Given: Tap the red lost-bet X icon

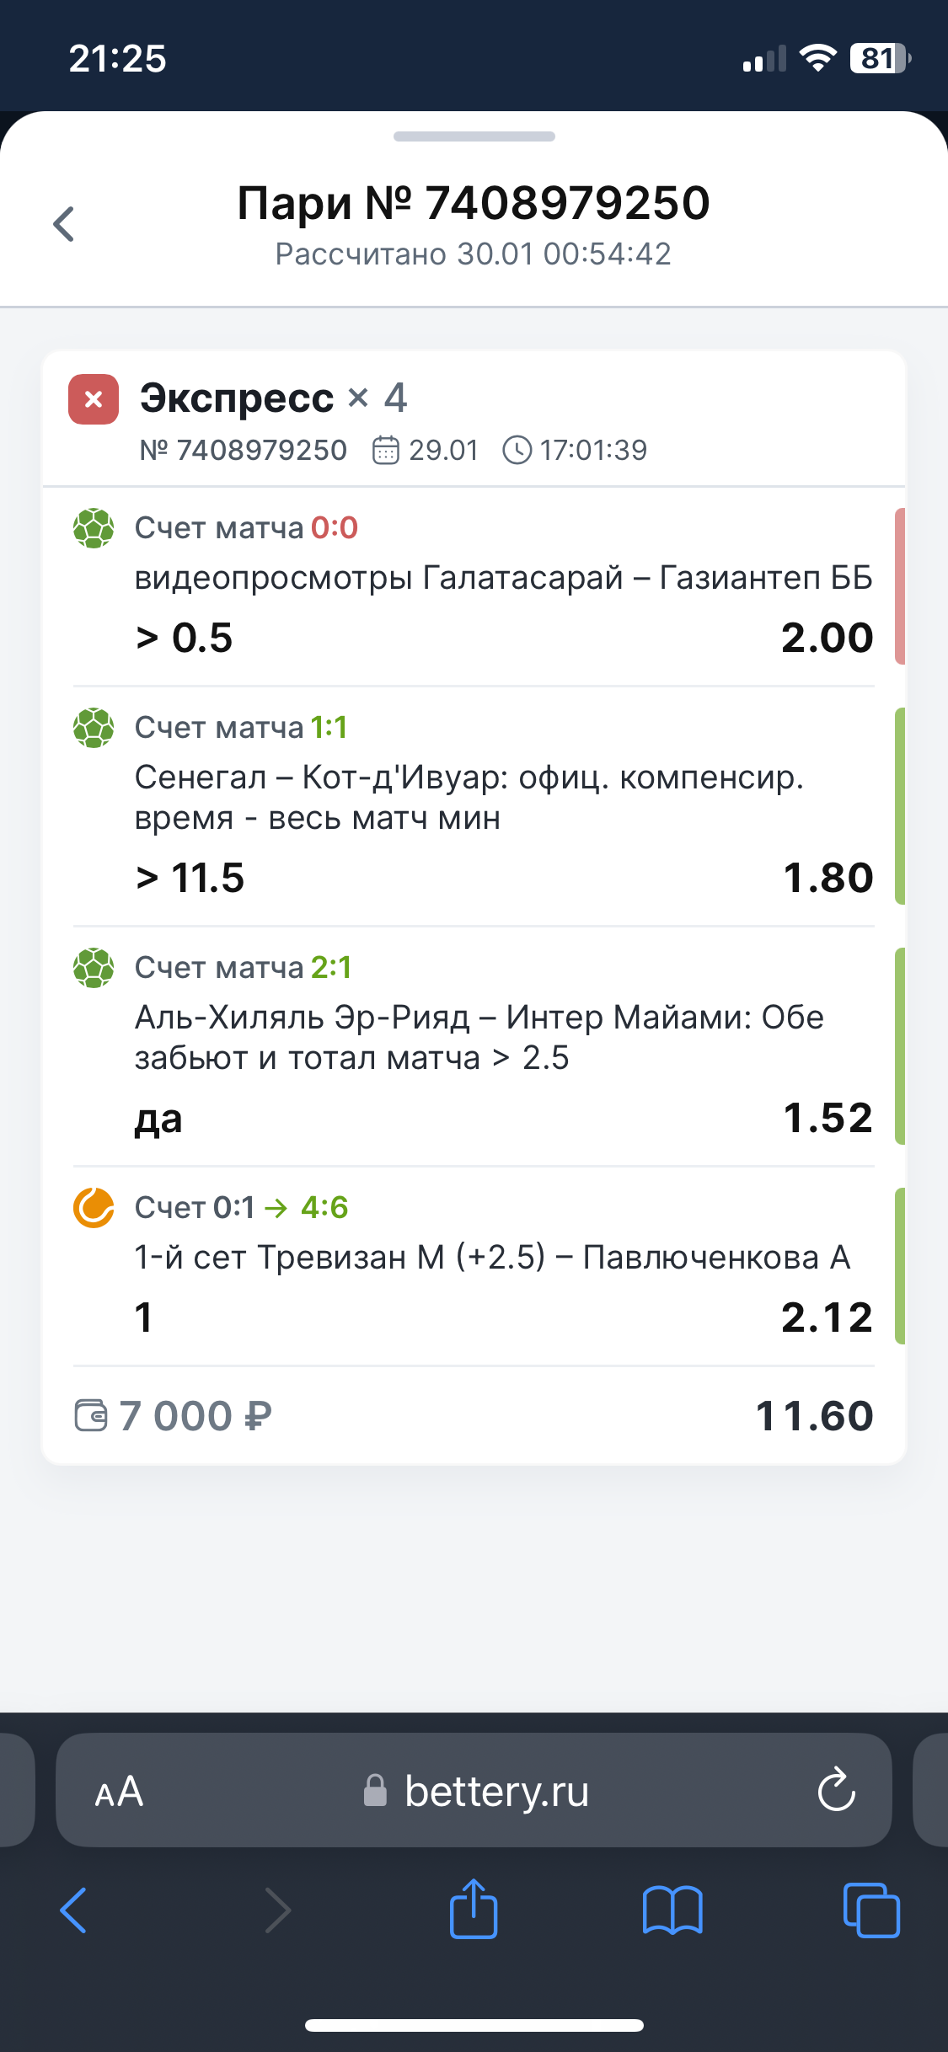Looking at the screenshot, I should pyautogui.click(x=94, y=399).
